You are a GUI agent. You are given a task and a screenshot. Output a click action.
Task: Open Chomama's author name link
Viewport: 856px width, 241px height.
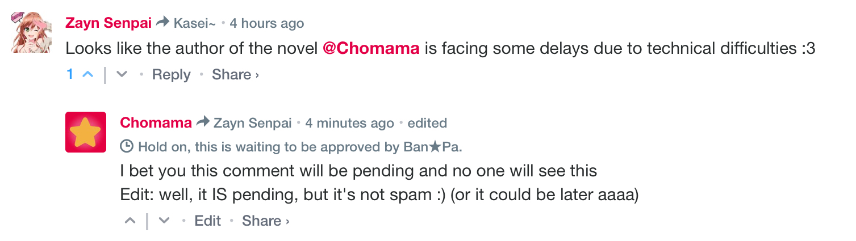[156, 123]
